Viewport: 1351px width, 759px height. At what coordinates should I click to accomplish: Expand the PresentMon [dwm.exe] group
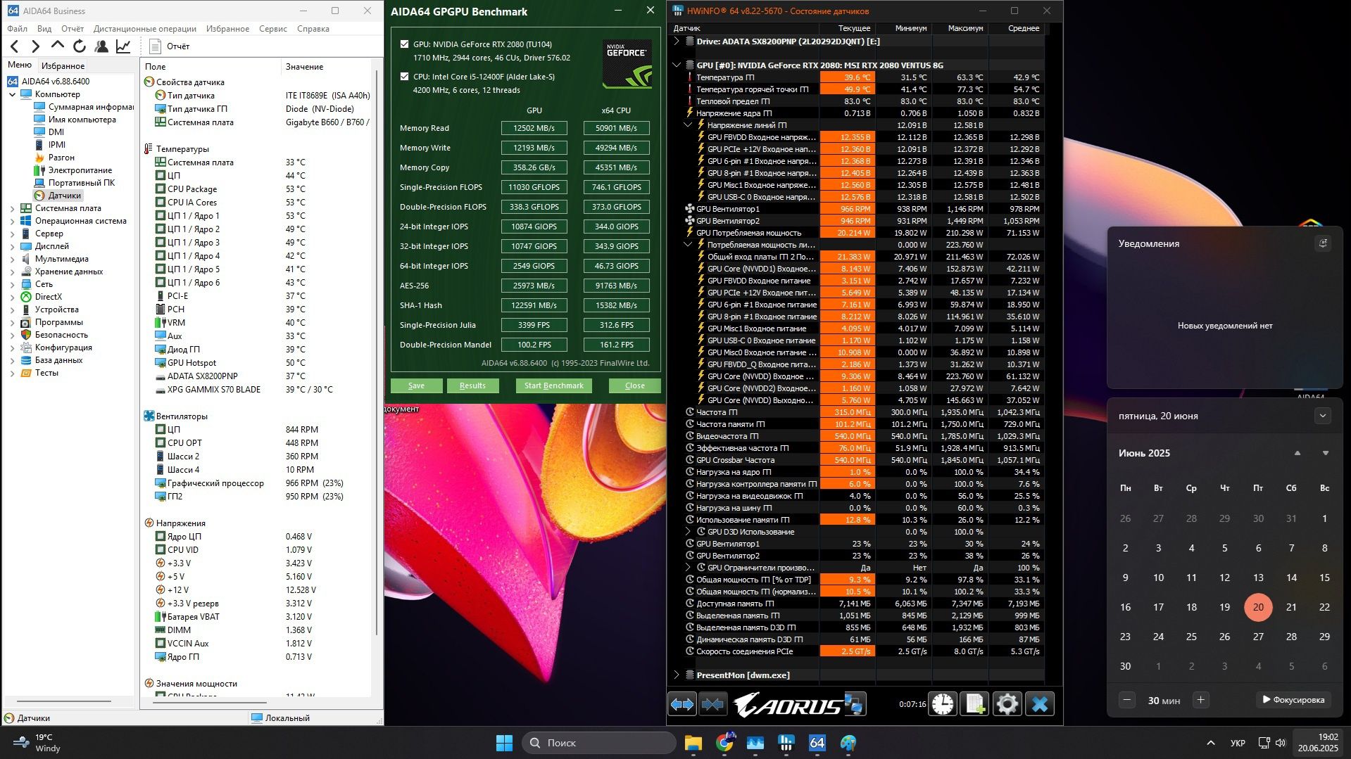(677, 675)
